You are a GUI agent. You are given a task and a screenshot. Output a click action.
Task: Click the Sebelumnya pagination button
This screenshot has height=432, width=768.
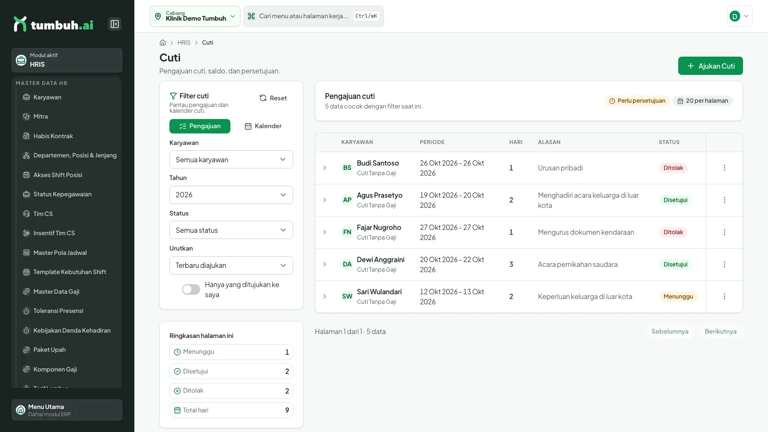pyautogui.click(x=670, y=332)
